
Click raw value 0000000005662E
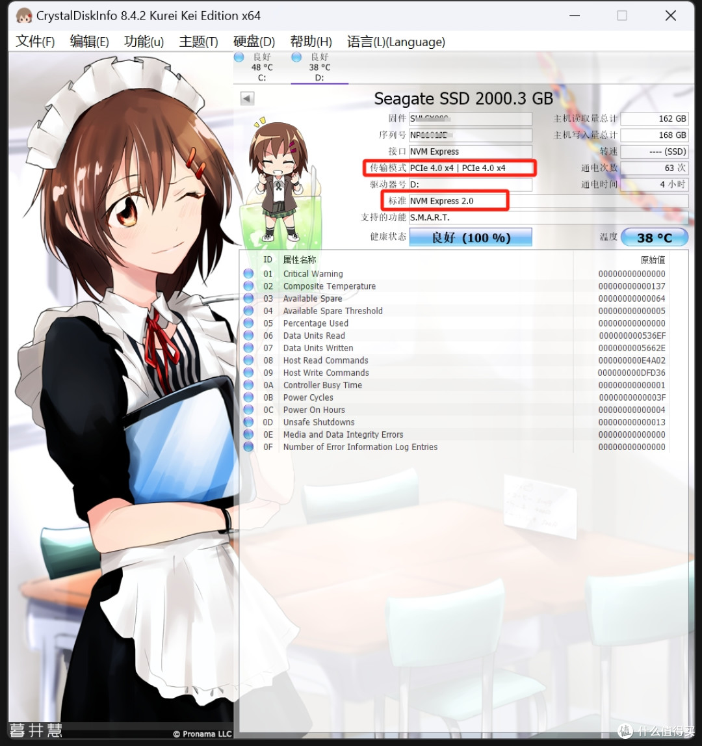632,348
